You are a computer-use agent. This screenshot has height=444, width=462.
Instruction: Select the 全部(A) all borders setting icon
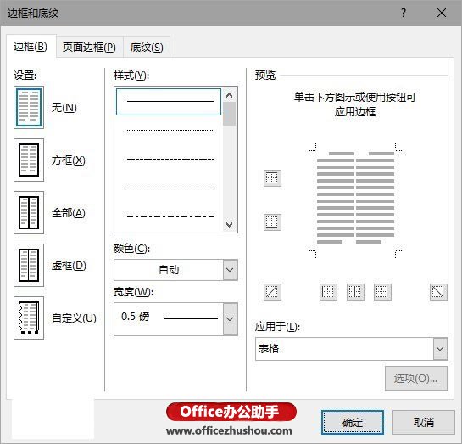coord(29,212)
